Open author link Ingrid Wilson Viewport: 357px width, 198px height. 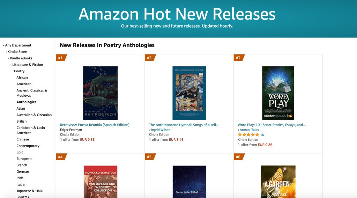coord(161,130)
